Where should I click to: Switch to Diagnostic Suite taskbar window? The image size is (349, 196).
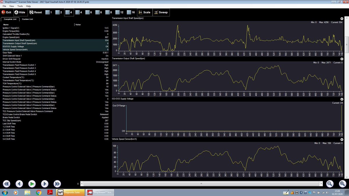(x=70, y=192)
